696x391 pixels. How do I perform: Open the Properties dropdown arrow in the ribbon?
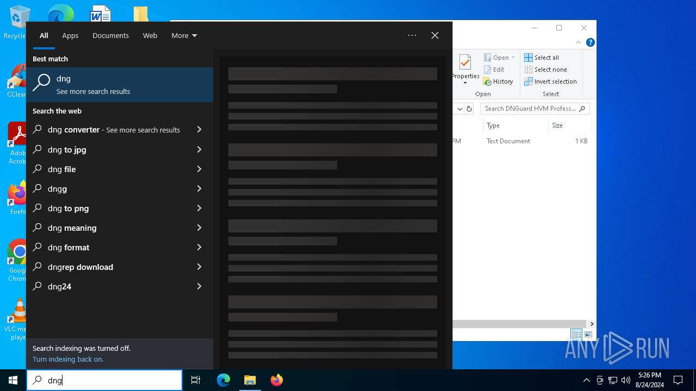point(465,83)
